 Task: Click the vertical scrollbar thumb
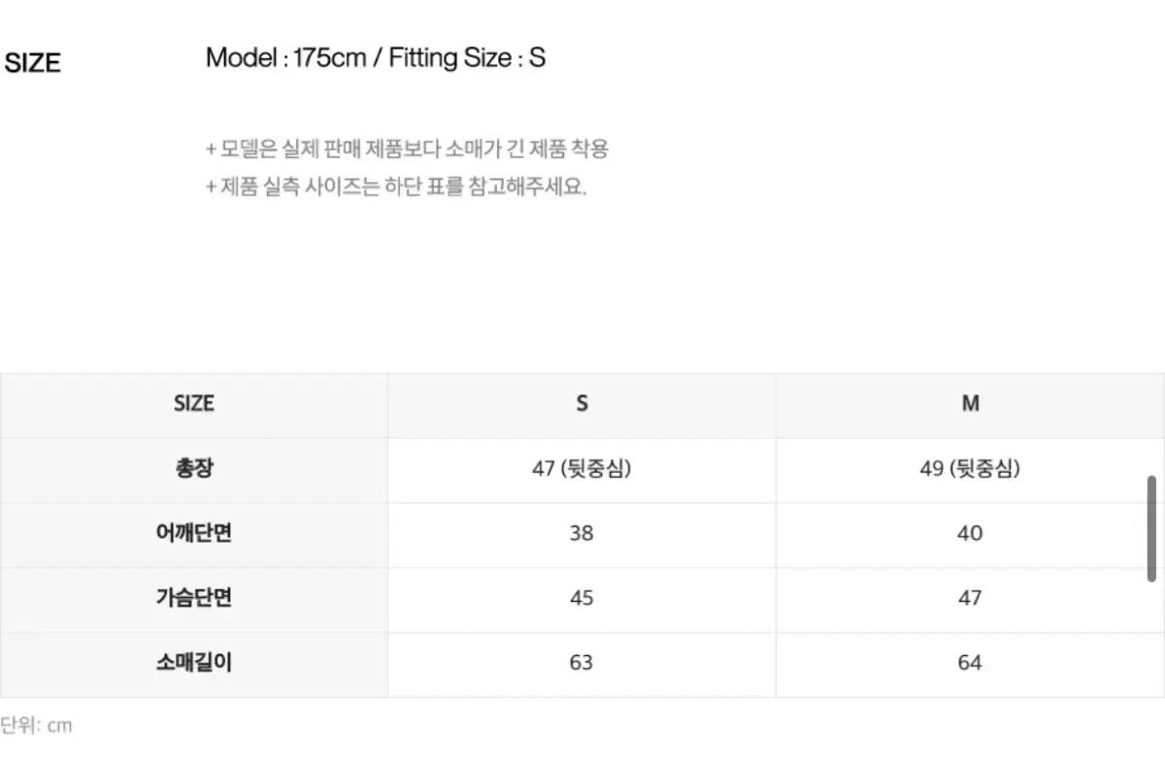coord(1151,529)
